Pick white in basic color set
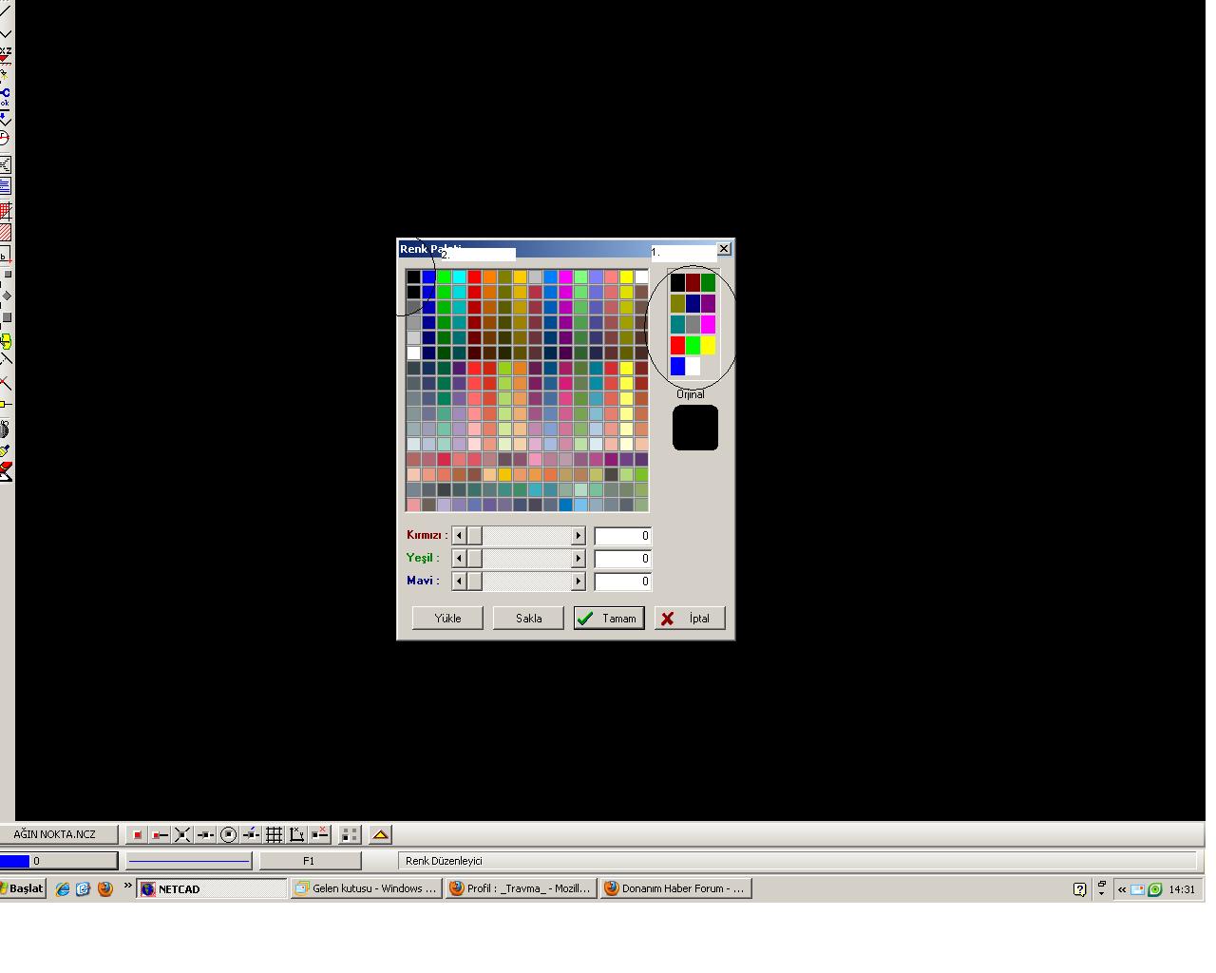The image size is (1216, 973). pos(693,366)
